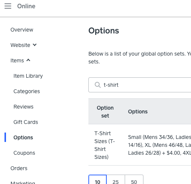Open Gift Cards in sidebar
Viewport: 191px width, 184px height.
click(x=26, y=122)
